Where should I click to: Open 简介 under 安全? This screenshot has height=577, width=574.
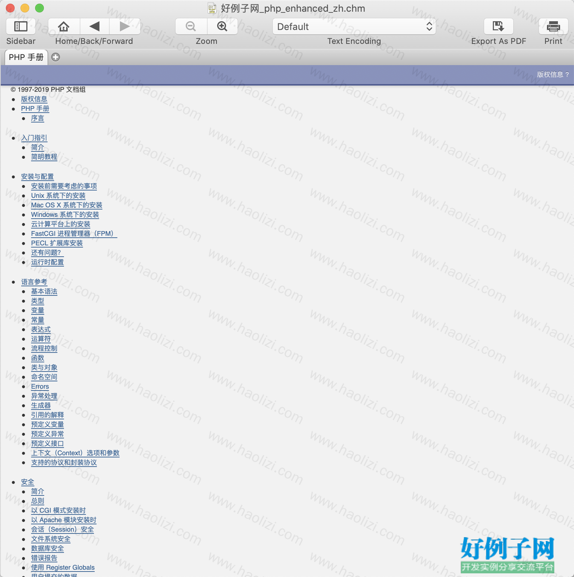coord(37,491)
